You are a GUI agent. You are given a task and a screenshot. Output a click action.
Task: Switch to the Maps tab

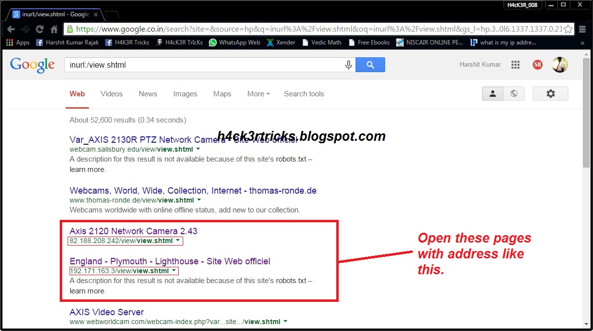[222, 94]
